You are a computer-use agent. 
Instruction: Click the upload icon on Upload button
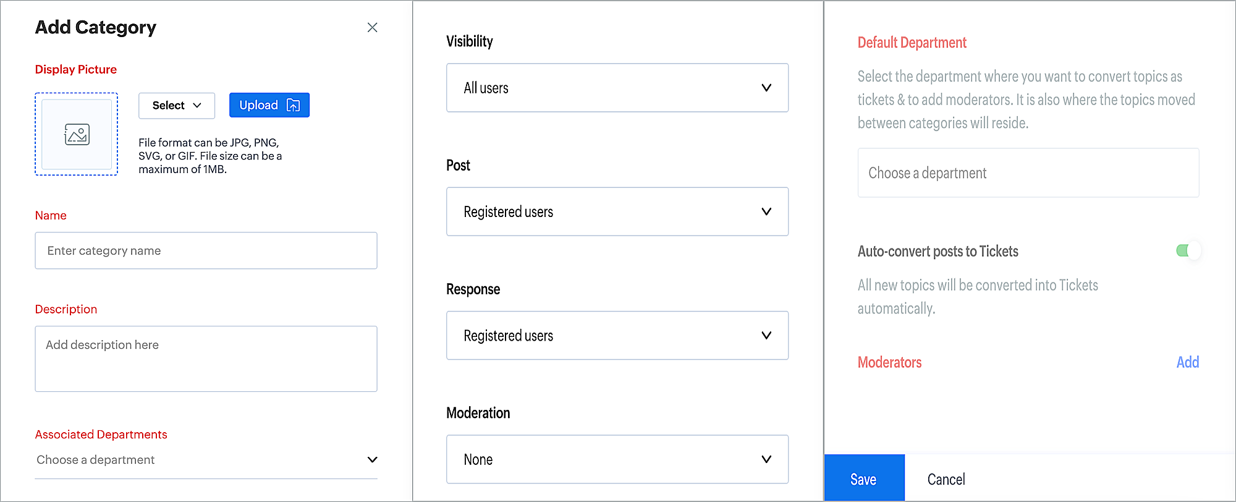pyautogui.click(x=294, y=105)
